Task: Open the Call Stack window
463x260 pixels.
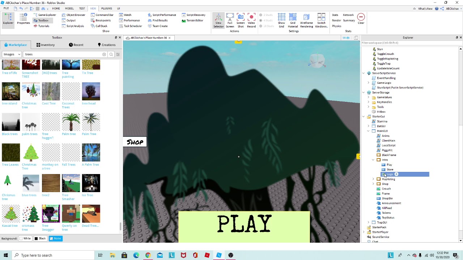Action: pyautogui.click(x=99, y=26)
